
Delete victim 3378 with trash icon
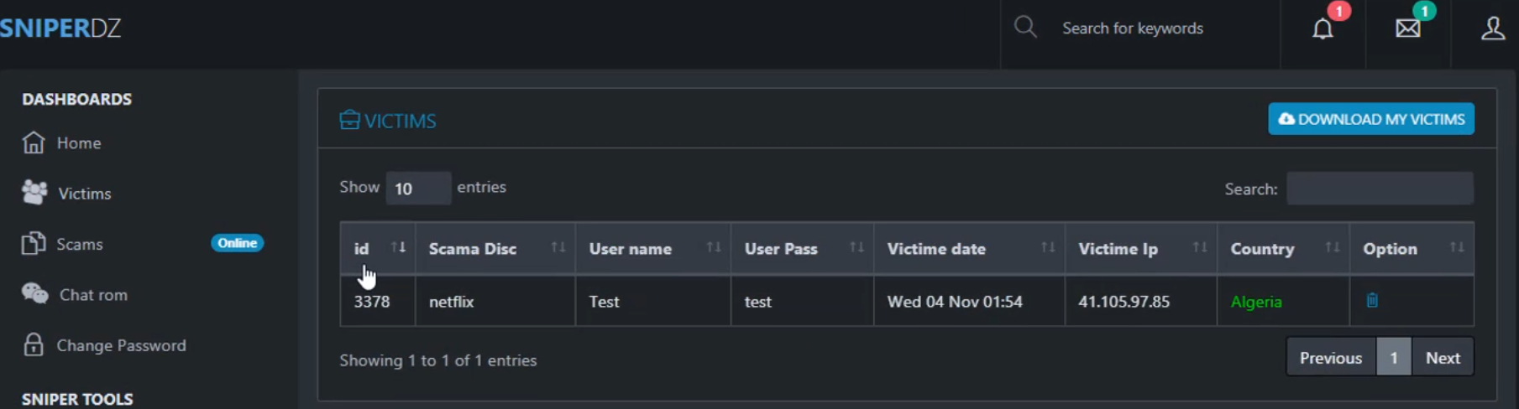point(1372,300)
